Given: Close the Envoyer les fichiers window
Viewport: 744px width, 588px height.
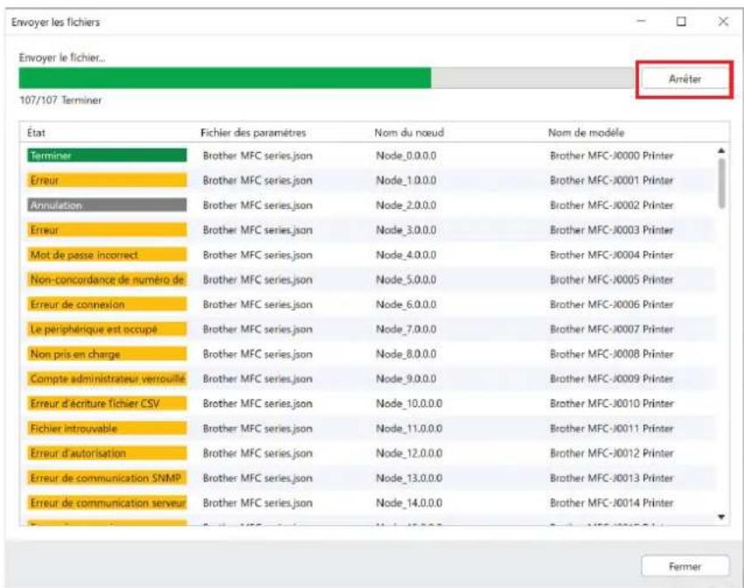Looking at the screenshot, I should (723, 21).
